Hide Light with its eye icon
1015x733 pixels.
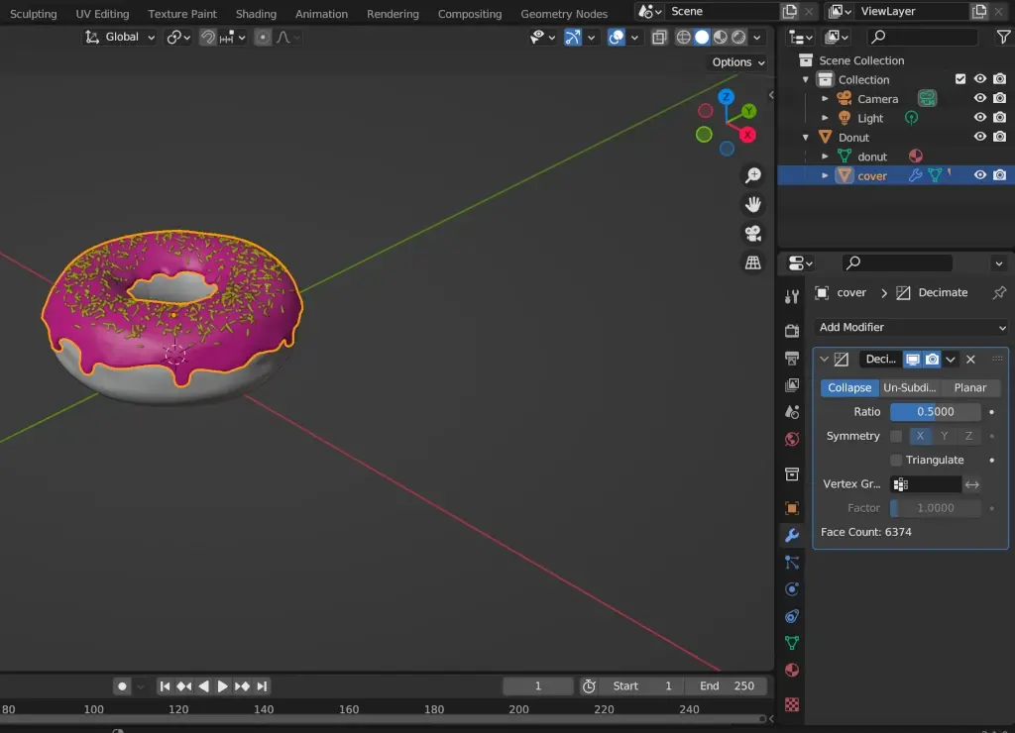[980, 118]
